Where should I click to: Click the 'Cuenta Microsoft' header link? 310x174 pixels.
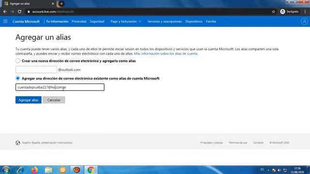click(26, 21)
